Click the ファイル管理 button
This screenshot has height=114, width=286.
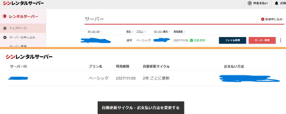pos(233,40)
